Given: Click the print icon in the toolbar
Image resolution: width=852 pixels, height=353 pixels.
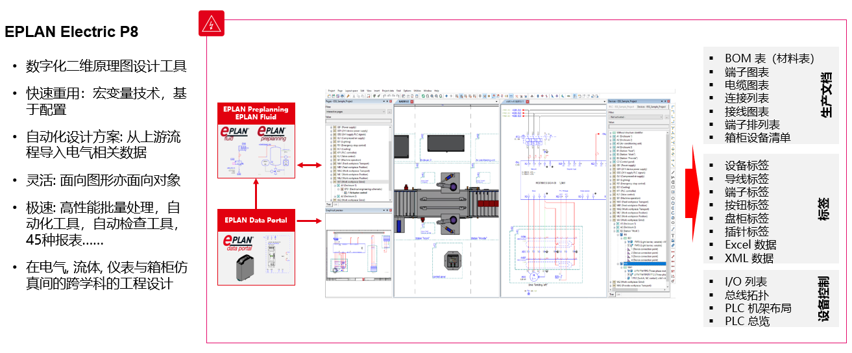Looking at the screenshot, I should point(342,96).
